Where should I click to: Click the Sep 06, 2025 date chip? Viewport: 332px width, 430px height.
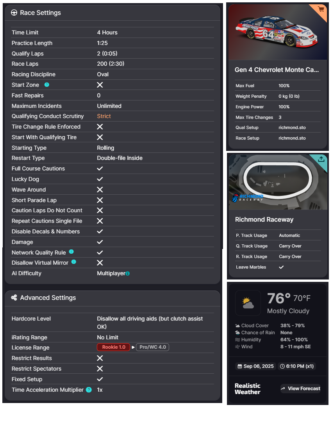[255, 366]
